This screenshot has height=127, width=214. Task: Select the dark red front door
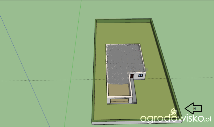132,76
